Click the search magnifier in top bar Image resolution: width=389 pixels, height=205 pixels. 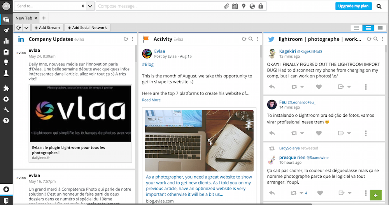coord(379,7)
